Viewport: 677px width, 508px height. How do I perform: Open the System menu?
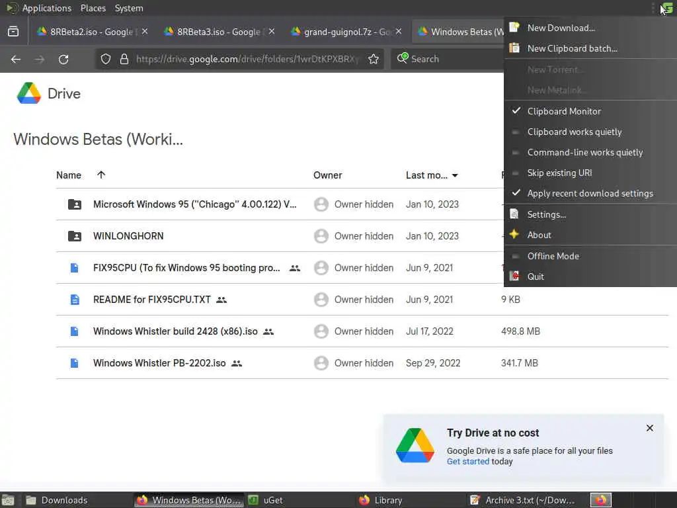tap(129, 8)
